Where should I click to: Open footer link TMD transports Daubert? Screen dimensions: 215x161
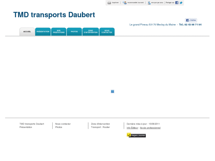32,124
